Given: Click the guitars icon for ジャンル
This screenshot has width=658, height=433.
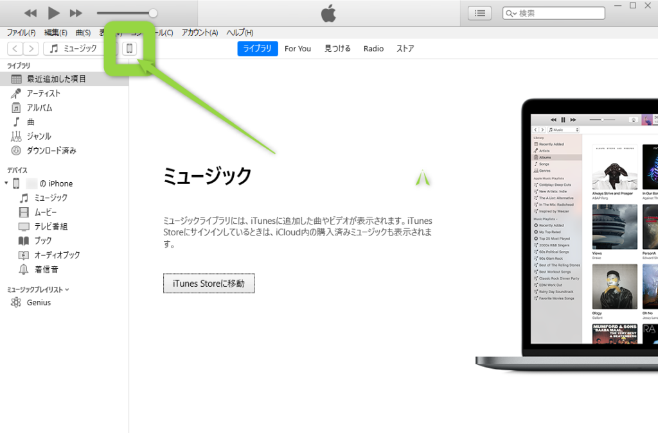Looking at the screenshot, I should tap(16, 136).
